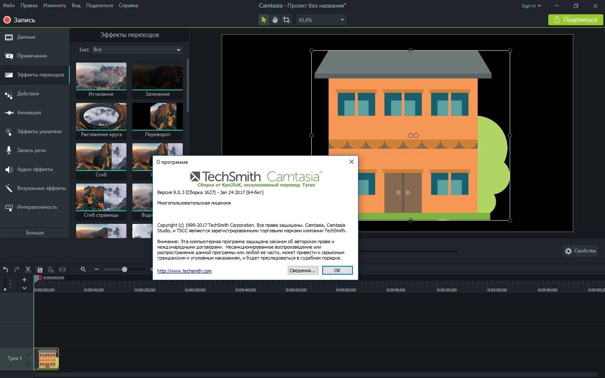605x378 pixels.
Task: Split clip at playhead using split icon
Action: coord(62,270)
